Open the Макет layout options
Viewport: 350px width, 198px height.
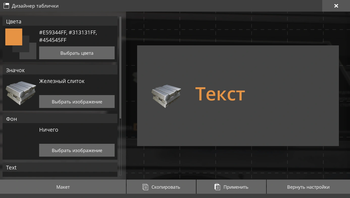pos(63,187)
